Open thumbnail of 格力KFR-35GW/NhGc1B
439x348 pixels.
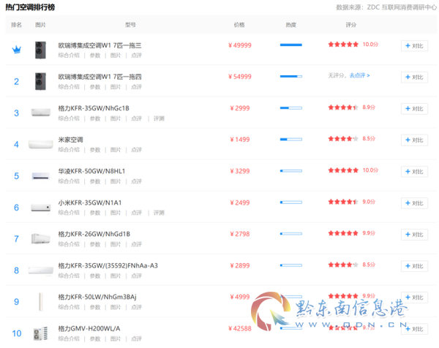[x=41, y=113]
